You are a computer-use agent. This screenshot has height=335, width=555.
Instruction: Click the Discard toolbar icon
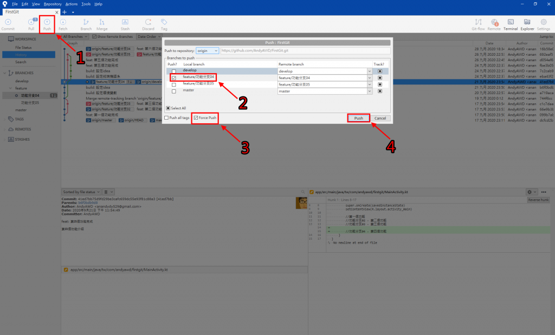tap(149, 24)
